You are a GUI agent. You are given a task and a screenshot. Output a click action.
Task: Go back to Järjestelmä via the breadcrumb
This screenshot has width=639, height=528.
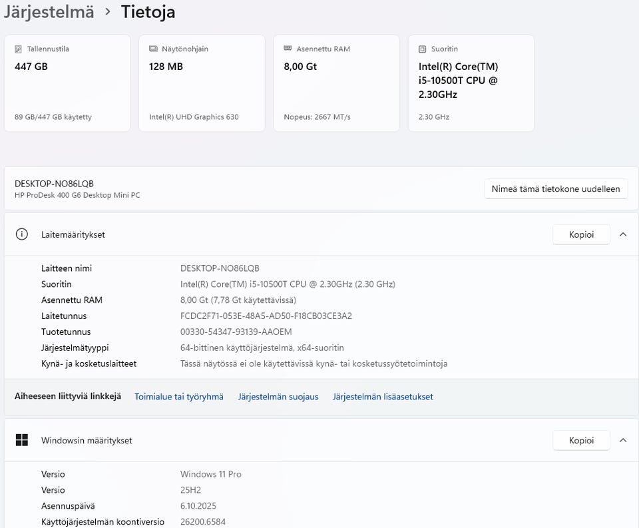click(49, 12)
